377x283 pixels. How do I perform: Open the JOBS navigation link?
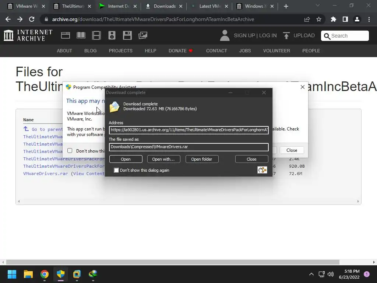coord(245,51)
